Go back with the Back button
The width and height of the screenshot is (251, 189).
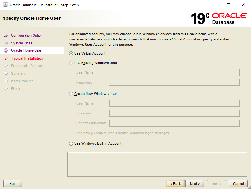[175, 184]
